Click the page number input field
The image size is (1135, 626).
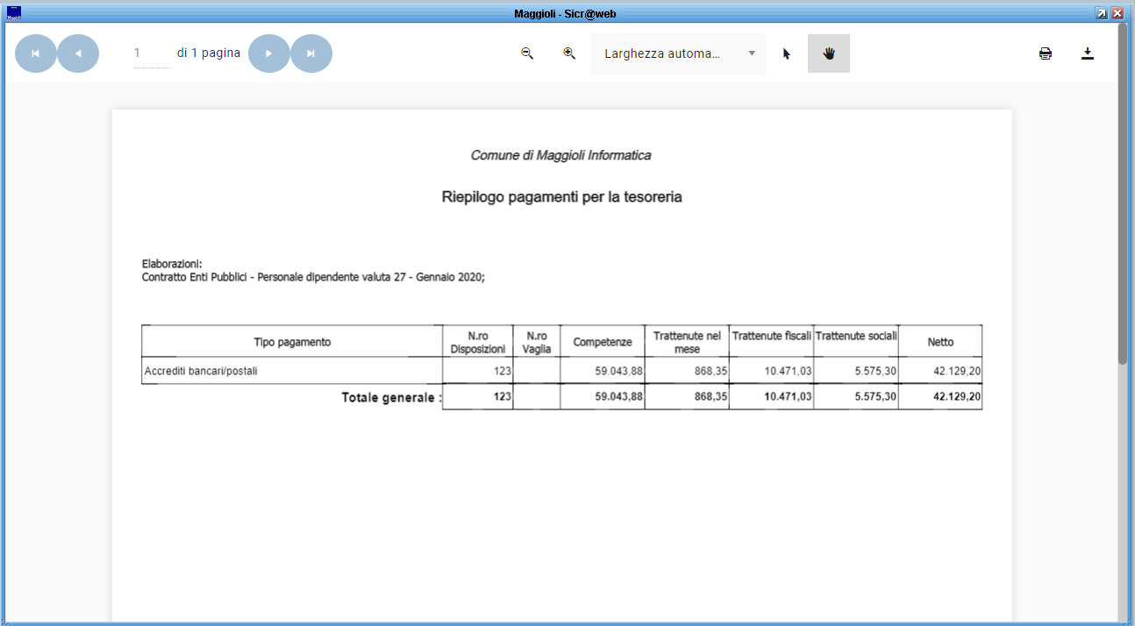tap(151, 53)
